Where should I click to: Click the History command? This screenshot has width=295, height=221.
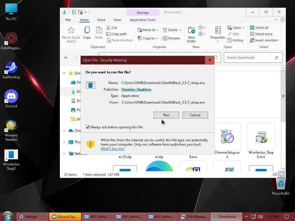tap(235, 40)
